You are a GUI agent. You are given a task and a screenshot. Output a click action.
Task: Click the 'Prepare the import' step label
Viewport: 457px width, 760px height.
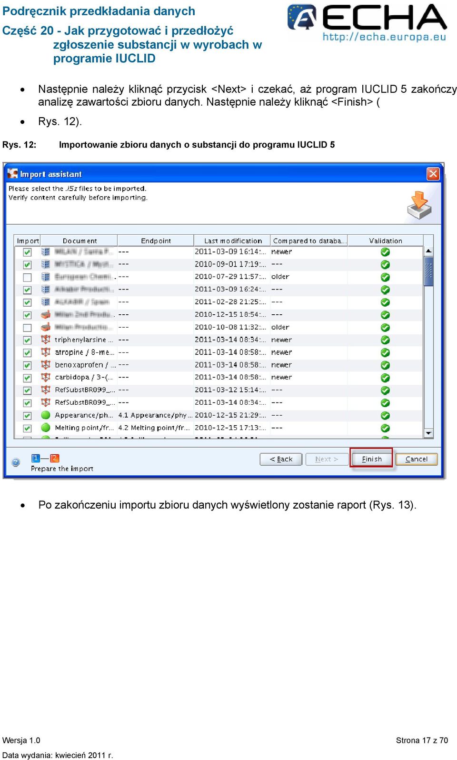62,469
